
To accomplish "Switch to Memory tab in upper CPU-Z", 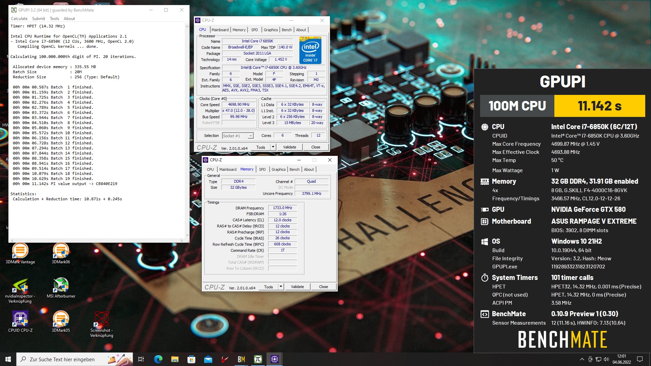I will (x=239, y=30).
